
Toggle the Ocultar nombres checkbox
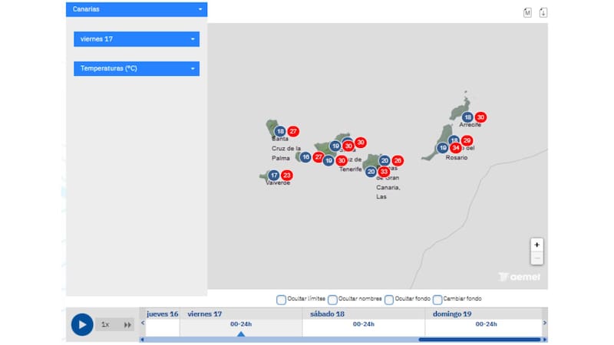(332, 299)
